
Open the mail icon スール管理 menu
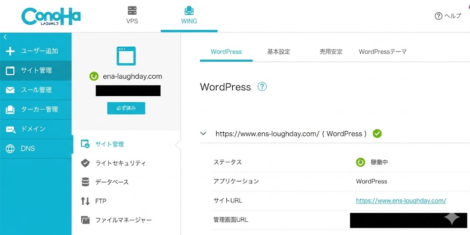tap(10, 90)
